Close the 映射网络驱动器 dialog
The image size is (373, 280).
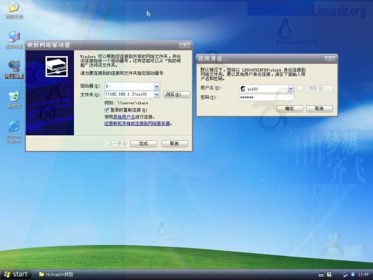184,45
